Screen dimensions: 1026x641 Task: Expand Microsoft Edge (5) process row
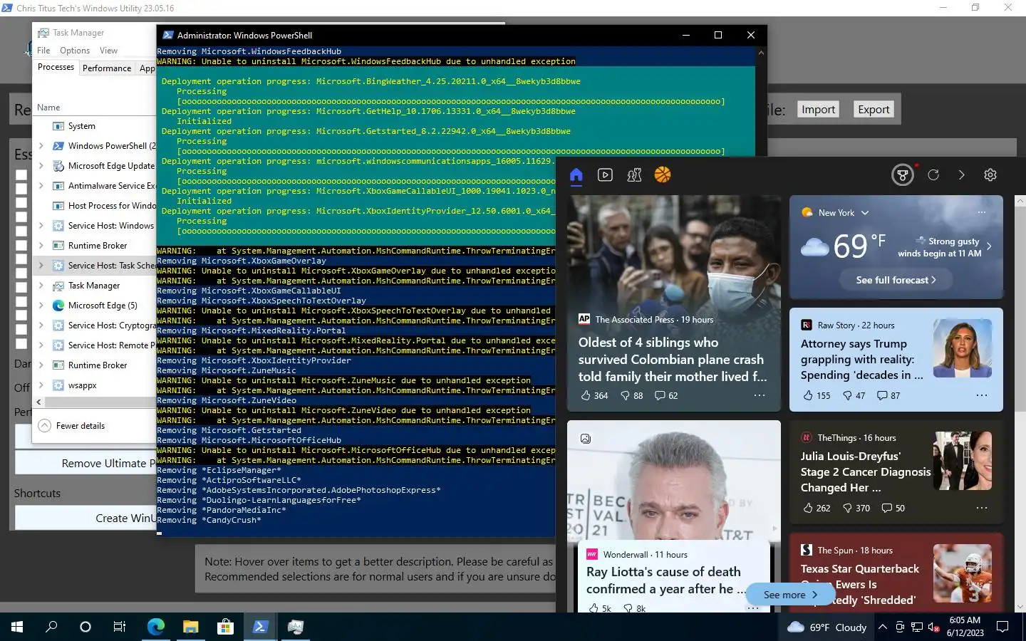[41, 306]
